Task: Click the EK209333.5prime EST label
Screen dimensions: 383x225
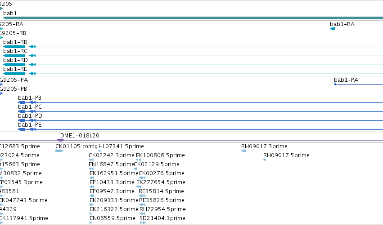Action: [x=114, y=201]
